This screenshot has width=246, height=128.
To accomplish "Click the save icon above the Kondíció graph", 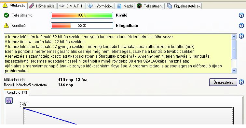I will pyautogui.click(x=9, y=100).
